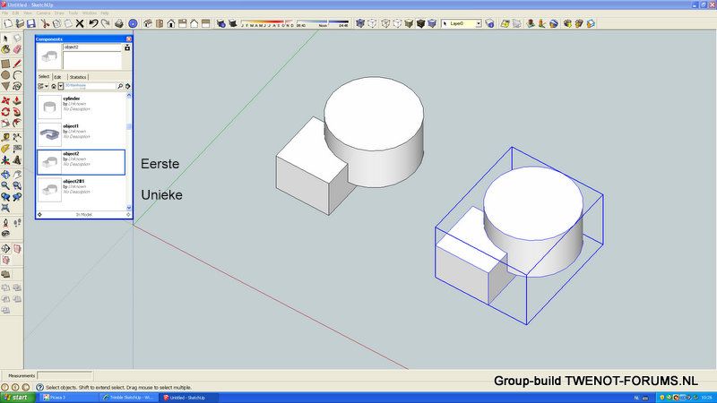Viewport: 717px width, 403px height.
Task: Click the component name field object2
Action: click(x=92, y=47)
